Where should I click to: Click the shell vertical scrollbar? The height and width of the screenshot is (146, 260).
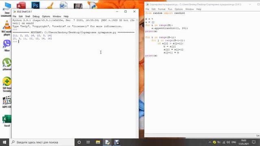[137, 78]
